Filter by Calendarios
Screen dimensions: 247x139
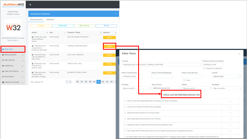pos(84,26)
